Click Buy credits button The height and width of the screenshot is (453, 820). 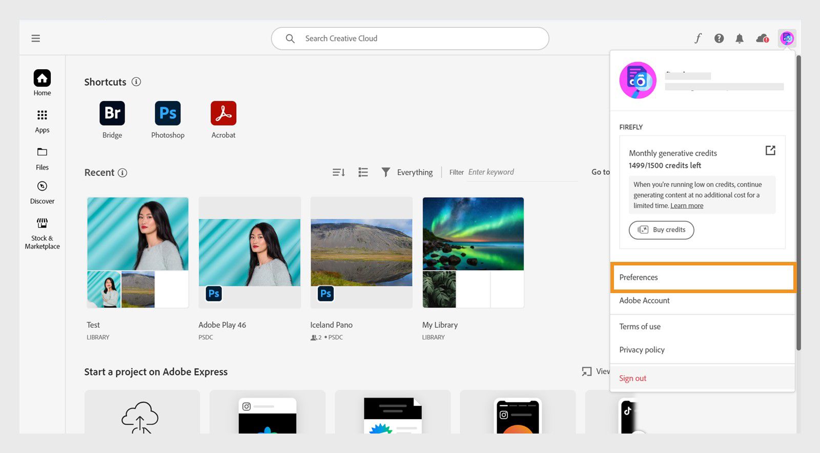(661, 230)
